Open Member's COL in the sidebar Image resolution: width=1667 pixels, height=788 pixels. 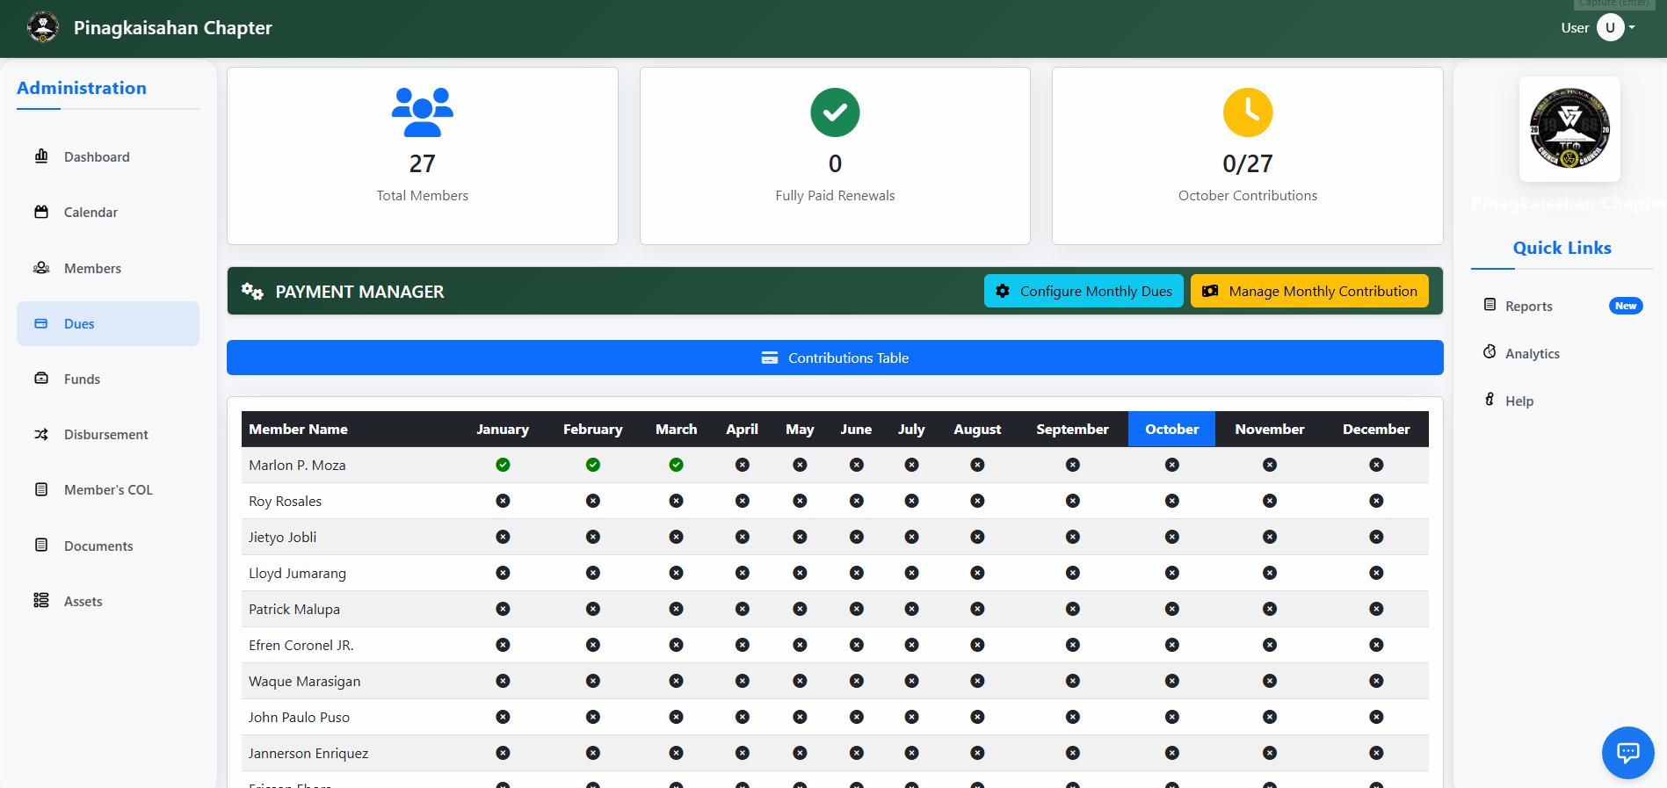pos(108,490)
